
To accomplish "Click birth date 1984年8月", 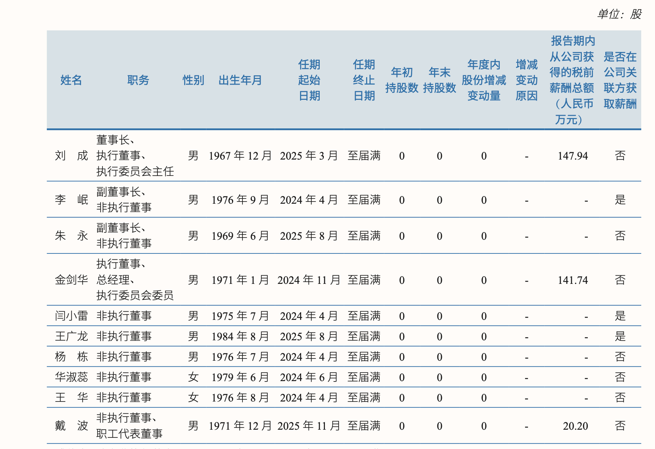I will 240,337.
